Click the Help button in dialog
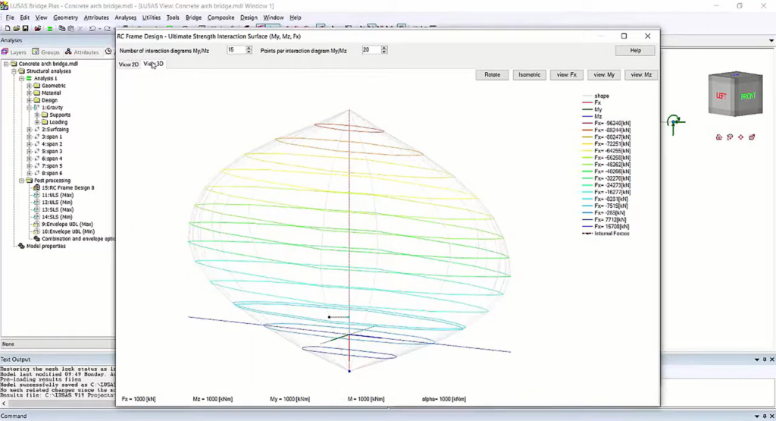Viewport: 776px width, 421px height. click(635, 50)
